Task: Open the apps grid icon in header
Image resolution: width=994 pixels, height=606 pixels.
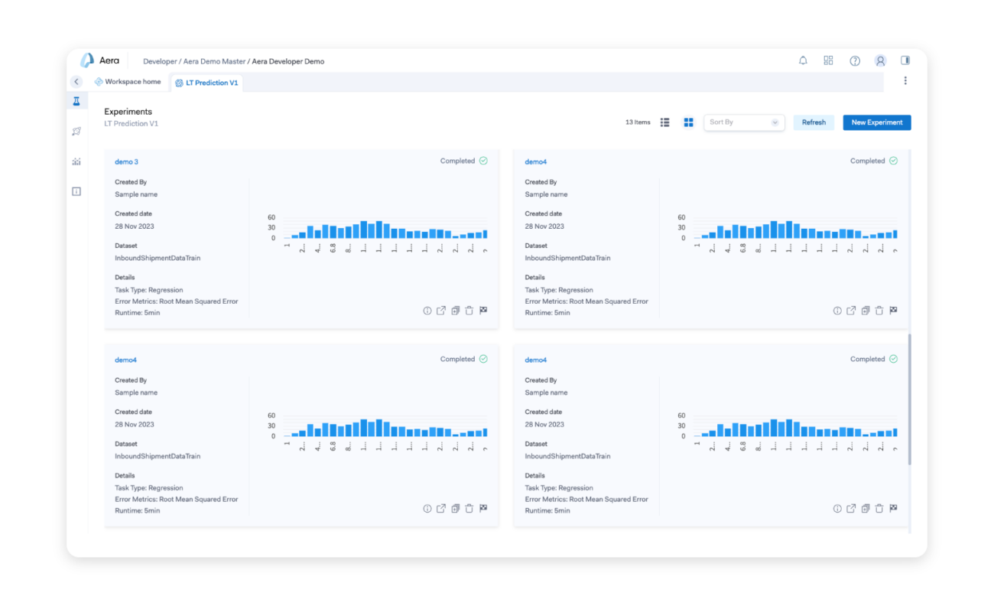Action: tap(828, 60)
